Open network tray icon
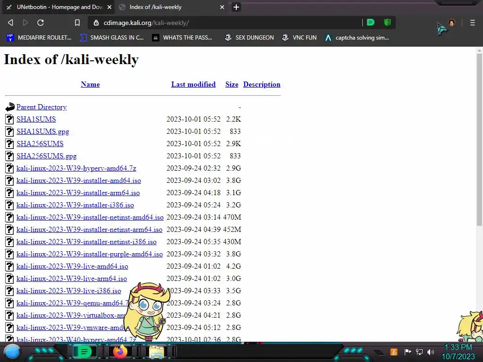483x362 pixels. [419, 352]
